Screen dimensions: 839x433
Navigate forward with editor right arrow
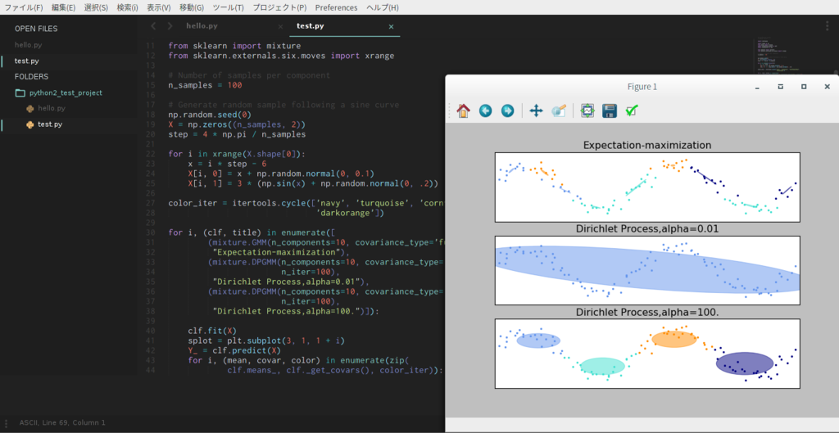click(170, 25)
